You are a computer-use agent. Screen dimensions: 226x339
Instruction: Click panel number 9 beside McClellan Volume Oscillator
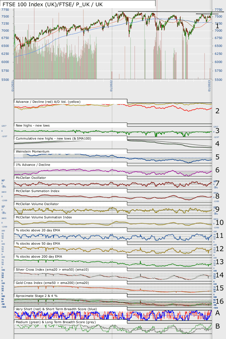(217, 209)
